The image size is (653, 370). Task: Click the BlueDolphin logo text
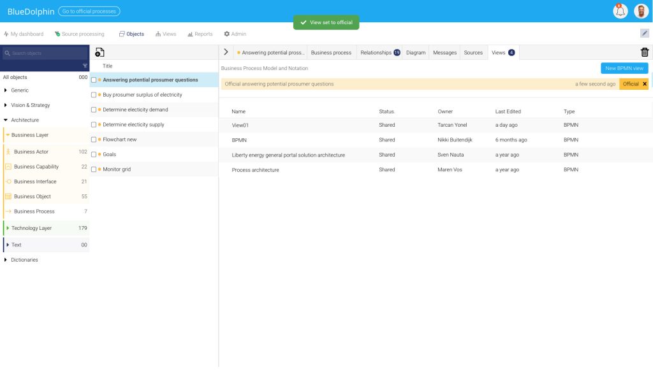(31, 11)
